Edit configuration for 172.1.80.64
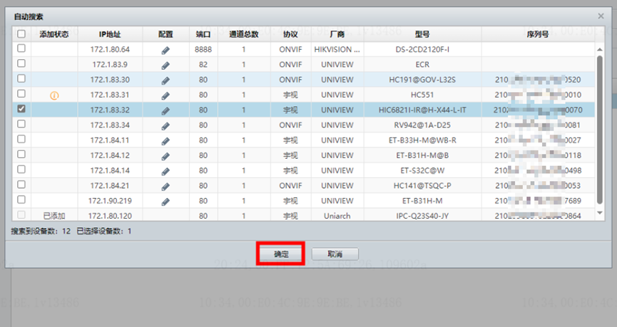The image size is (617, 327). tap(165, 50)
